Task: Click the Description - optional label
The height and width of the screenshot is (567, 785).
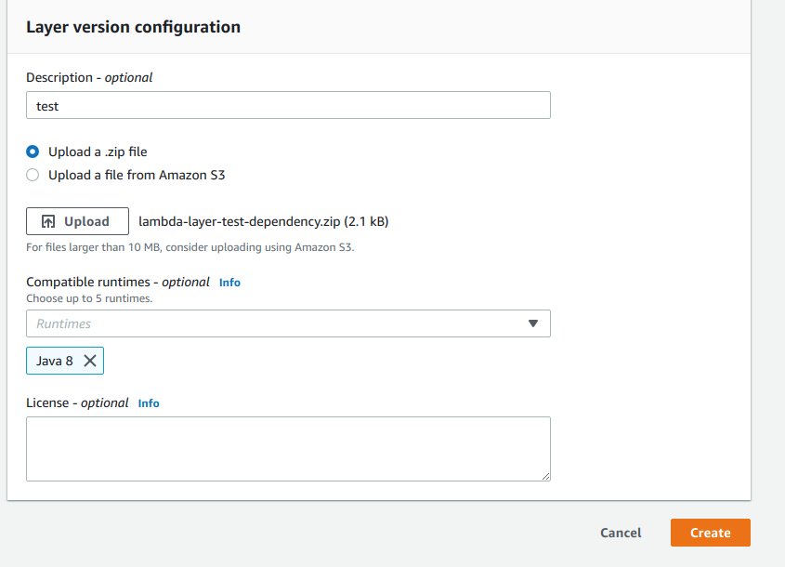Action: tap(89, 77)
